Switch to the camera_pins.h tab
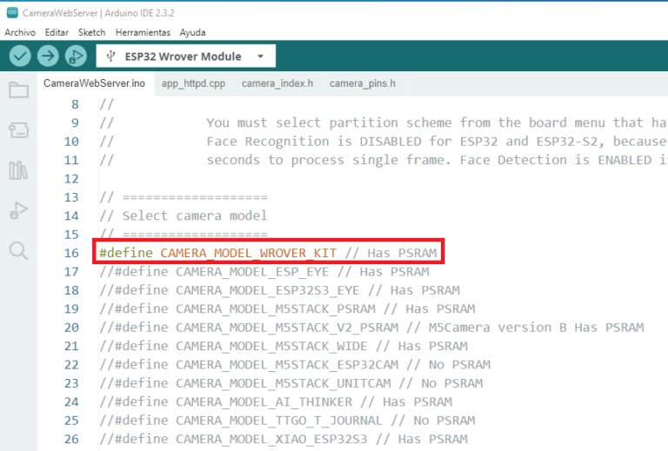This screenshot has height=451, width=668. point(362,83)
